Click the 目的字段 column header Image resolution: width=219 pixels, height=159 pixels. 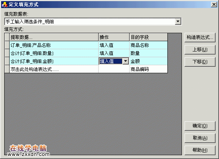point(148,37)
